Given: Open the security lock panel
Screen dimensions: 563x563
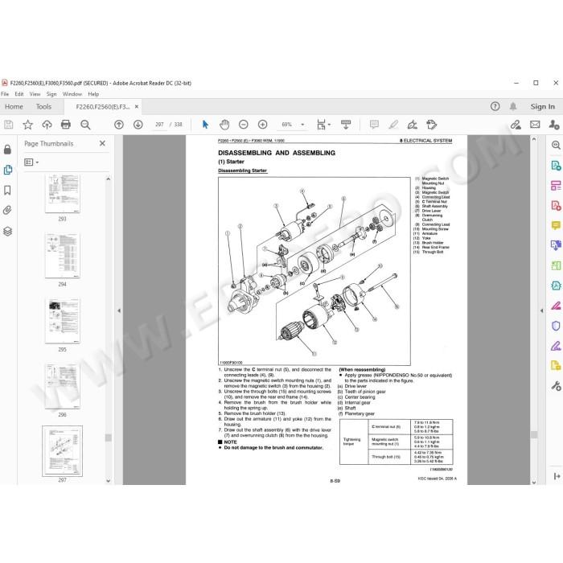Looking at the screenshot, I should [7, 150].
